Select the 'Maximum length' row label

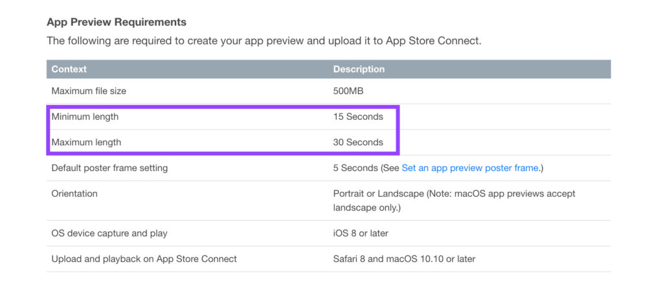click(86, 142)
